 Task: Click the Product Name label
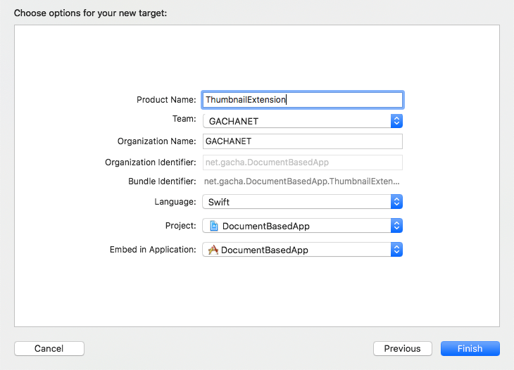coord(166,100)
